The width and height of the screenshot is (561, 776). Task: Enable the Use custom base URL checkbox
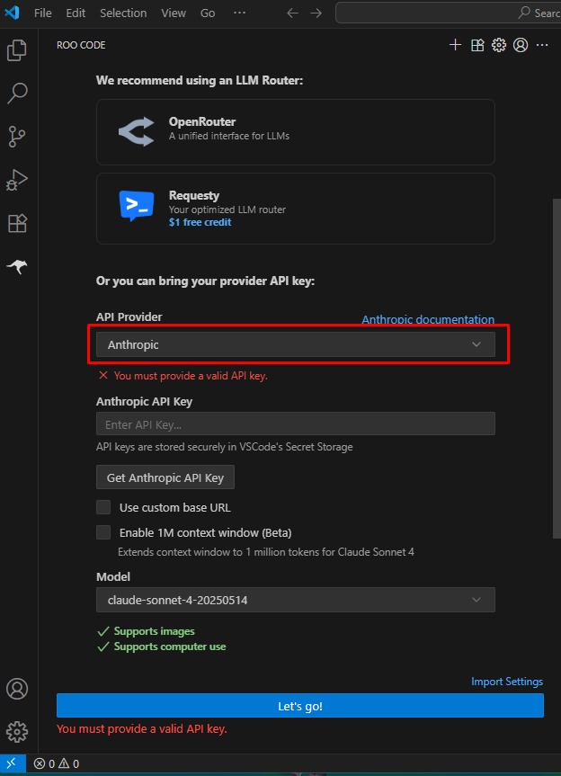pyautogui.click(x=103, y=507)
